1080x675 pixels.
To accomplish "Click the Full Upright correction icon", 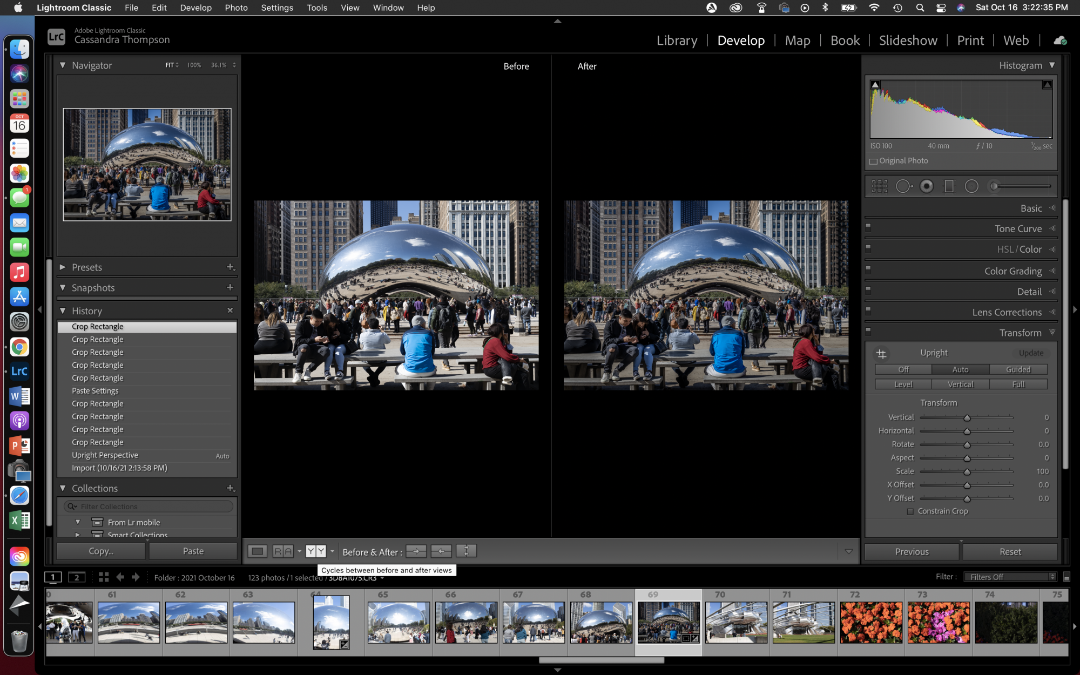I will (x=1018, y=383).
